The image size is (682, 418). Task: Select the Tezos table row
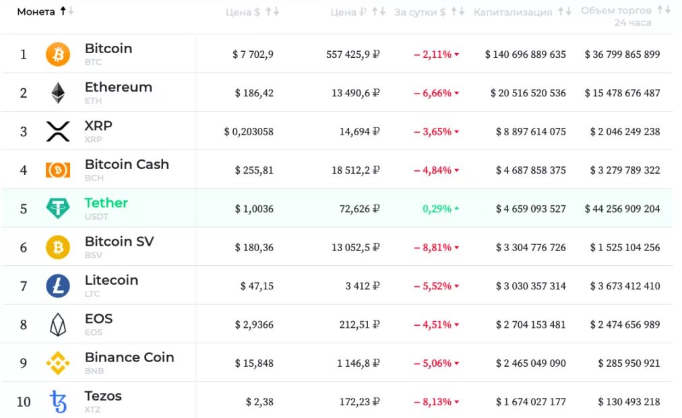coord(337,401)
